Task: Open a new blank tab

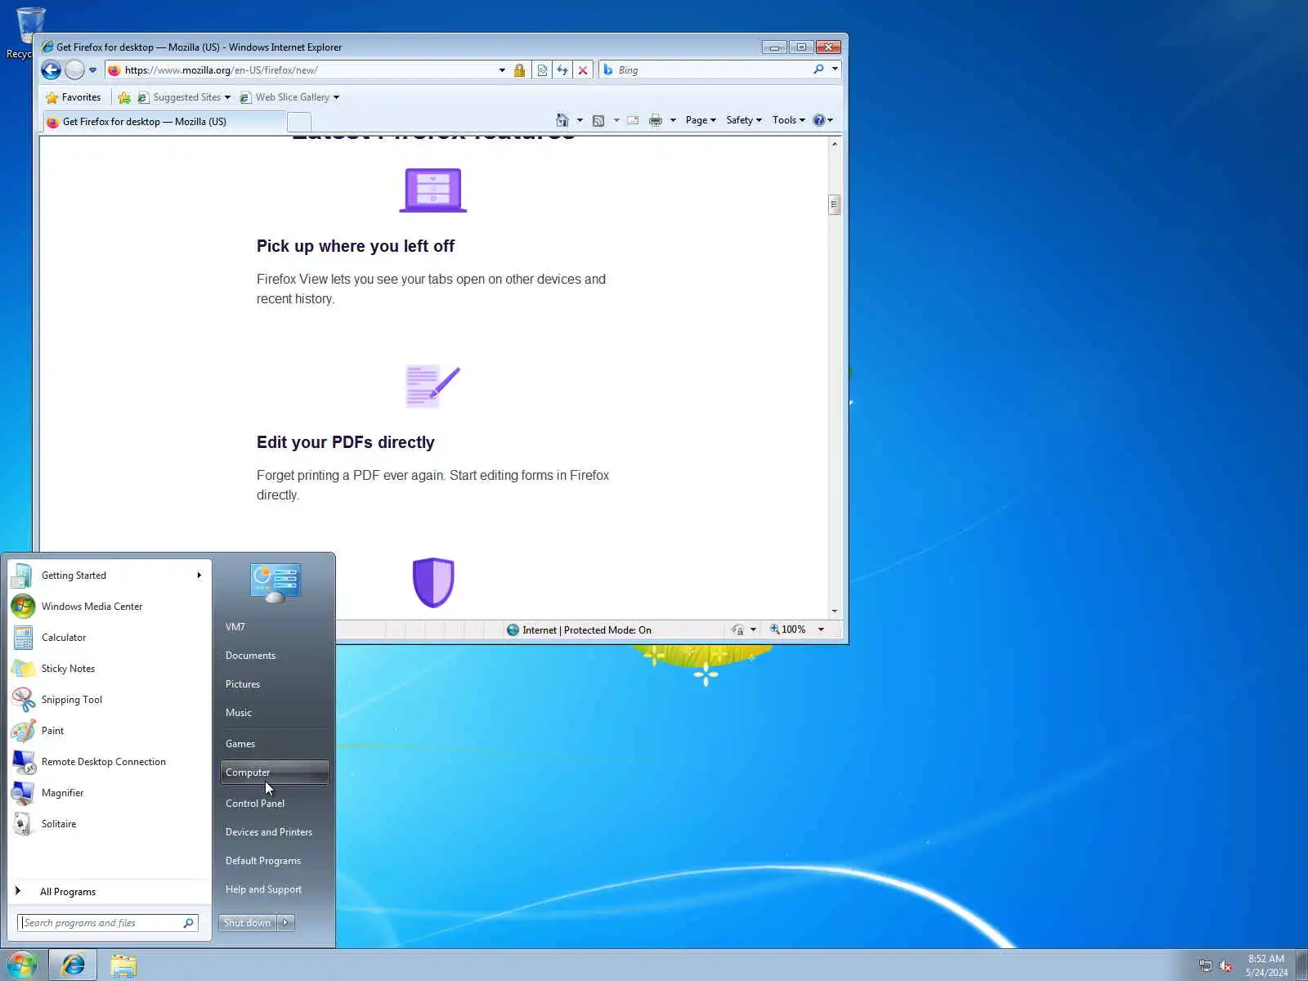Action: click(x=299, y=122)
